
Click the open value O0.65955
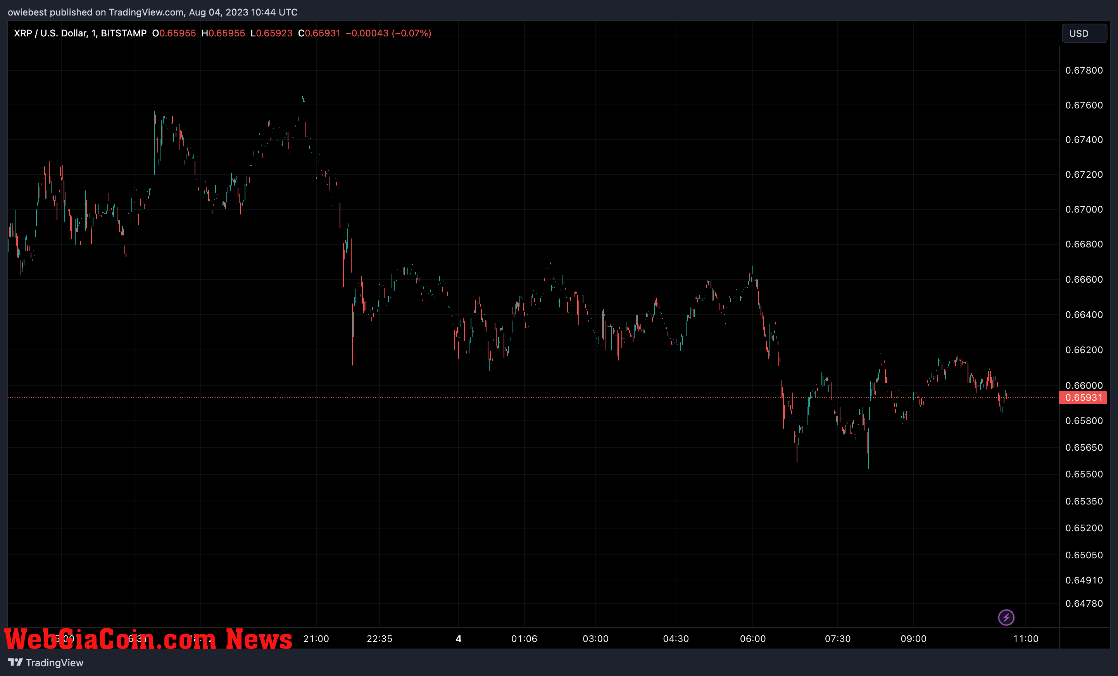[x=174, y=33]
